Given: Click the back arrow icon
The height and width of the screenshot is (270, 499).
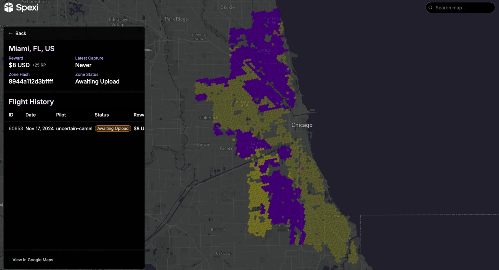Looking at the screenshot, I should pos(10,33).
